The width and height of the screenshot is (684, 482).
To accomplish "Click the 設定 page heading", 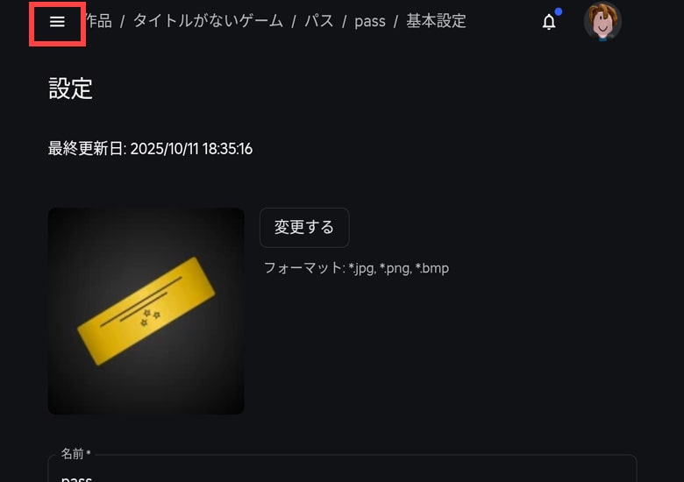I will [x=70, y=89].
